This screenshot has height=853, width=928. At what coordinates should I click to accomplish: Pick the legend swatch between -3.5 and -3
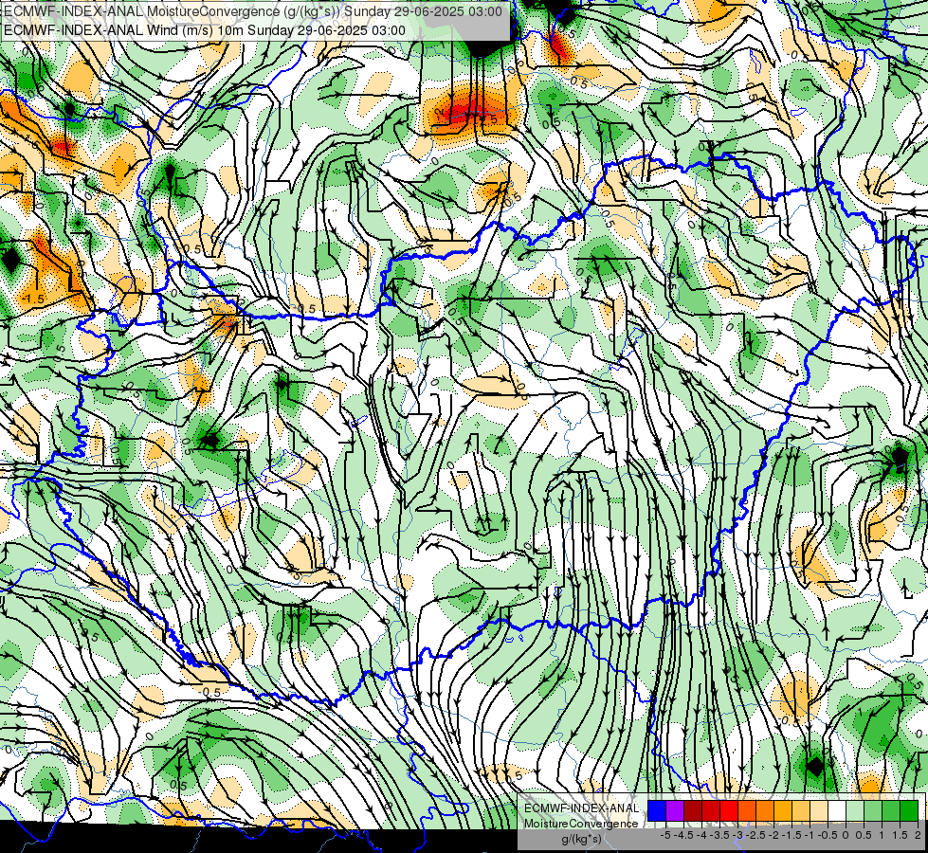729,810
